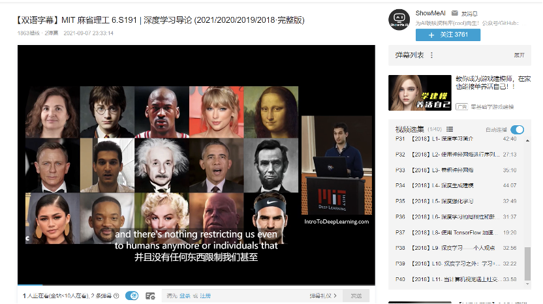Select episode P34 L4 深度生成建模
The image size is (543, 304).
click(x=456, y=185)
